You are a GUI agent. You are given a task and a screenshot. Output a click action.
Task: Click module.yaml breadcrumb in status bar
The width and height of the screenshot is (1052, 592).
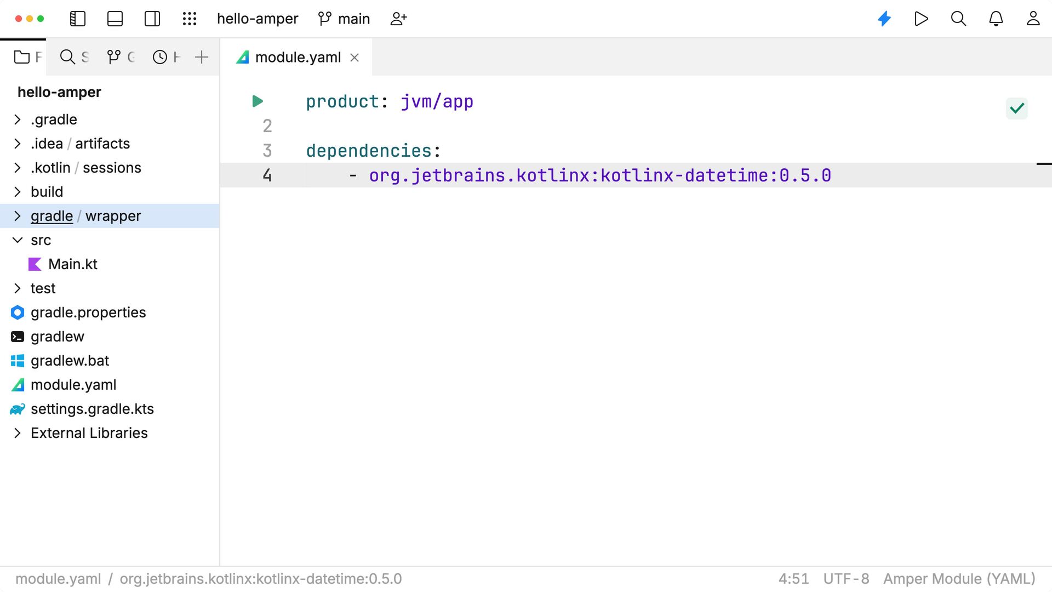[58, 579]
